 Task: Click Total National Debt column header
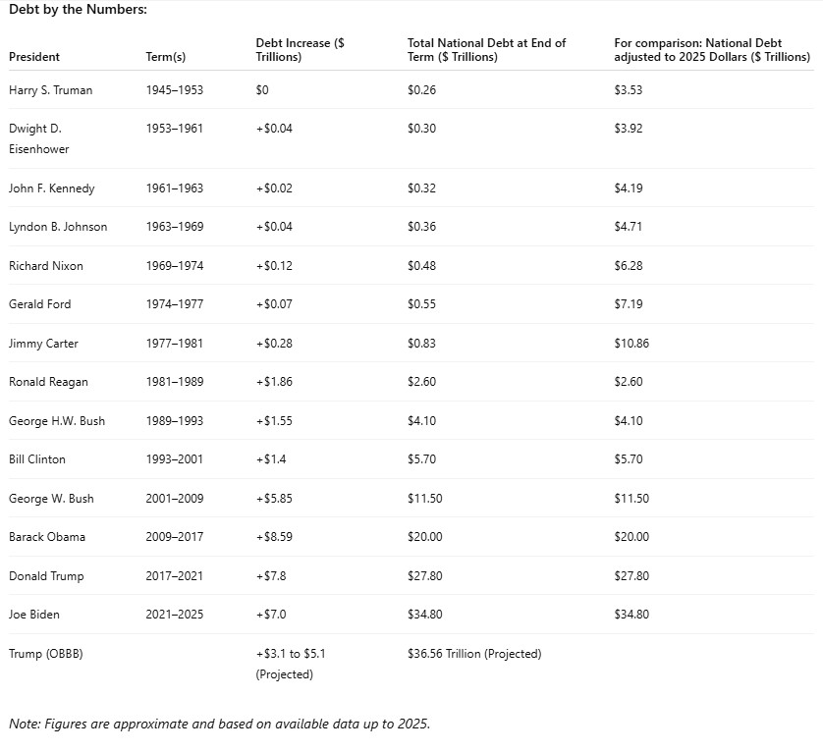pyautogui.click(x=486, y=50)
